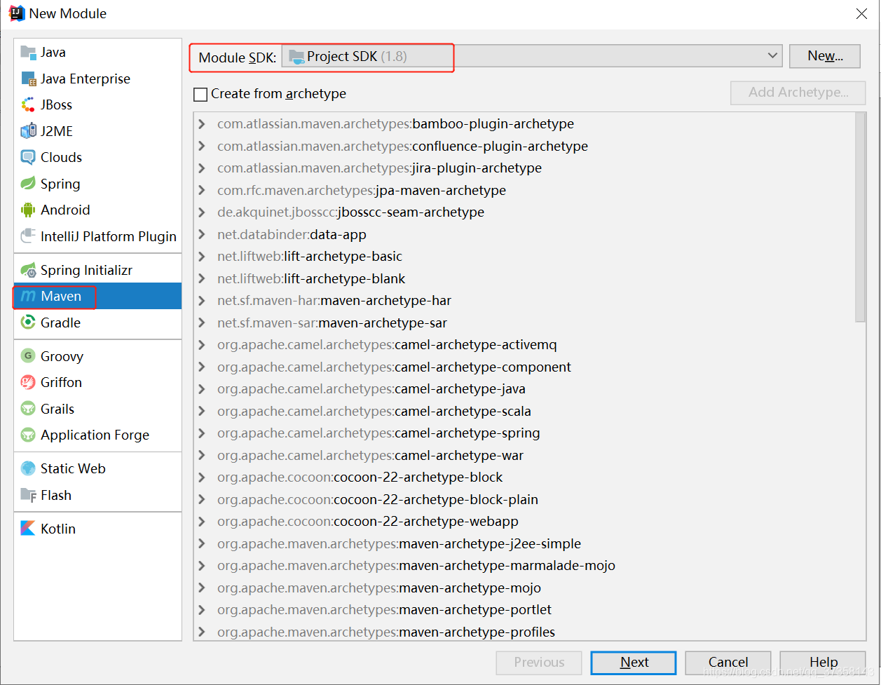Click the New... SDK button
The width and height of the screenshot is (881, 685).
point(825,56)
